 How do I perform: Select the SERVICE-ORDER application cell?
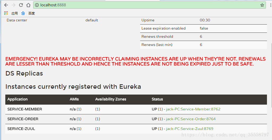point(23,119)
